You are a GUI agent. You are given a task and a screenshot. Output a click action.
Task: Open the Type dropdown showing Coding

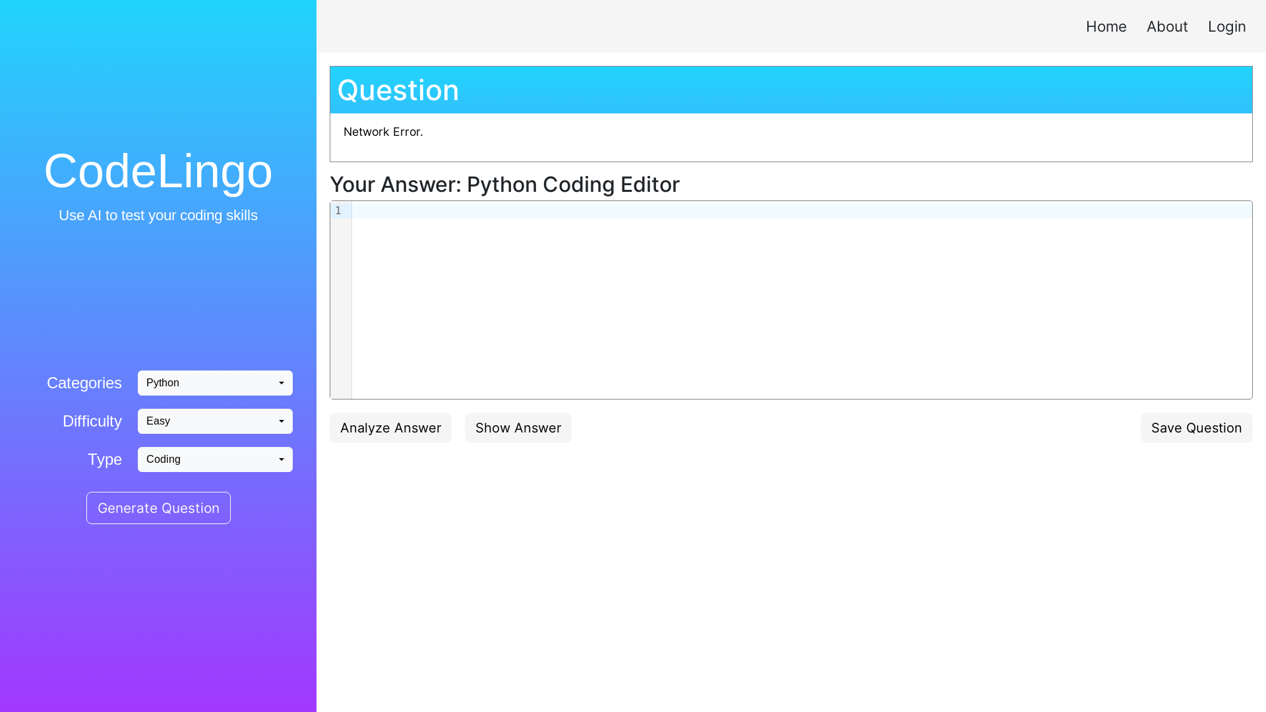point(215,460)
